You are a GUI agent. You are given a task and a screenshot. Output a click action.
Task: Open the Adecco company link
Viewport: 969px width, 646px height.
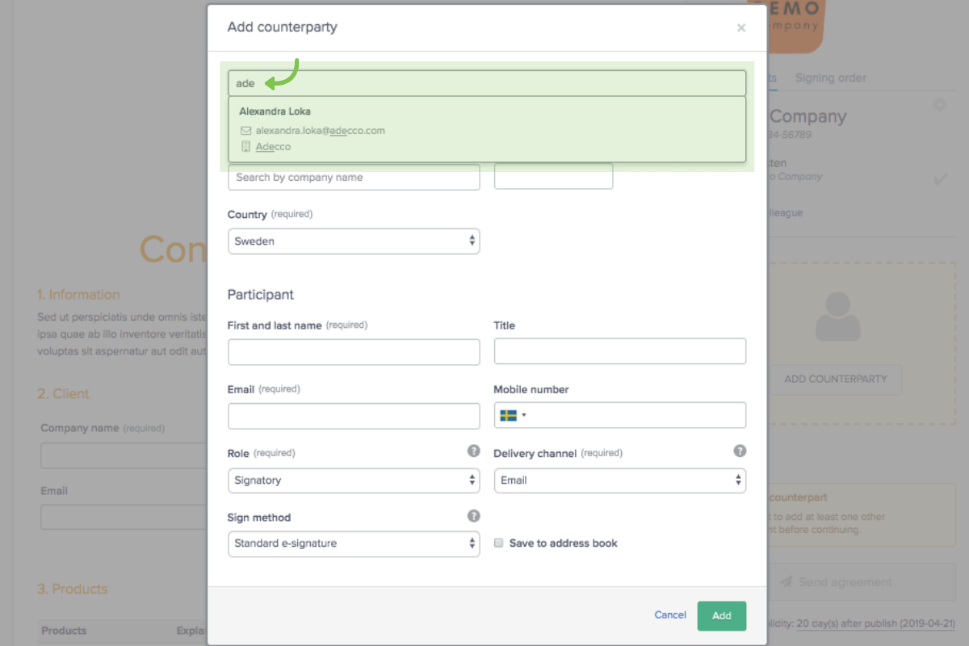click(273, 147)
